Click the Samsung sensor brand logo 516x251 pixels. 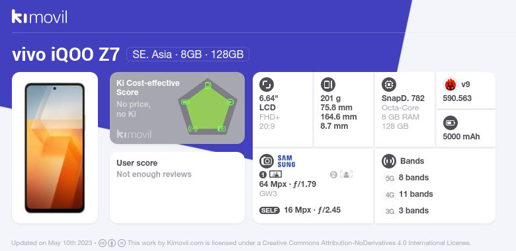coord(286,161)
